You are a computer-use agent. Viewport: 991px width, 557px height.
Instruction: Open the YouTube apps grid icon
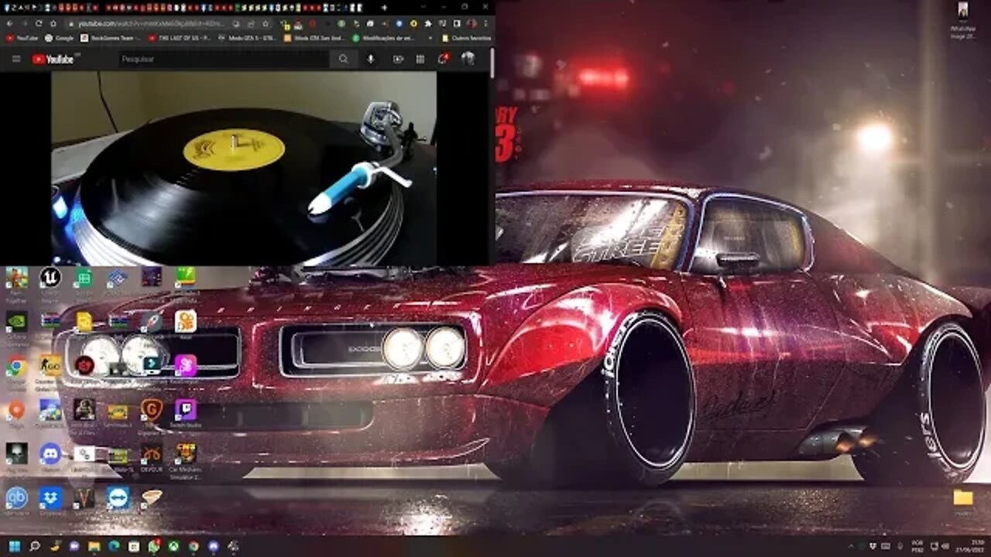pos(420,59)
